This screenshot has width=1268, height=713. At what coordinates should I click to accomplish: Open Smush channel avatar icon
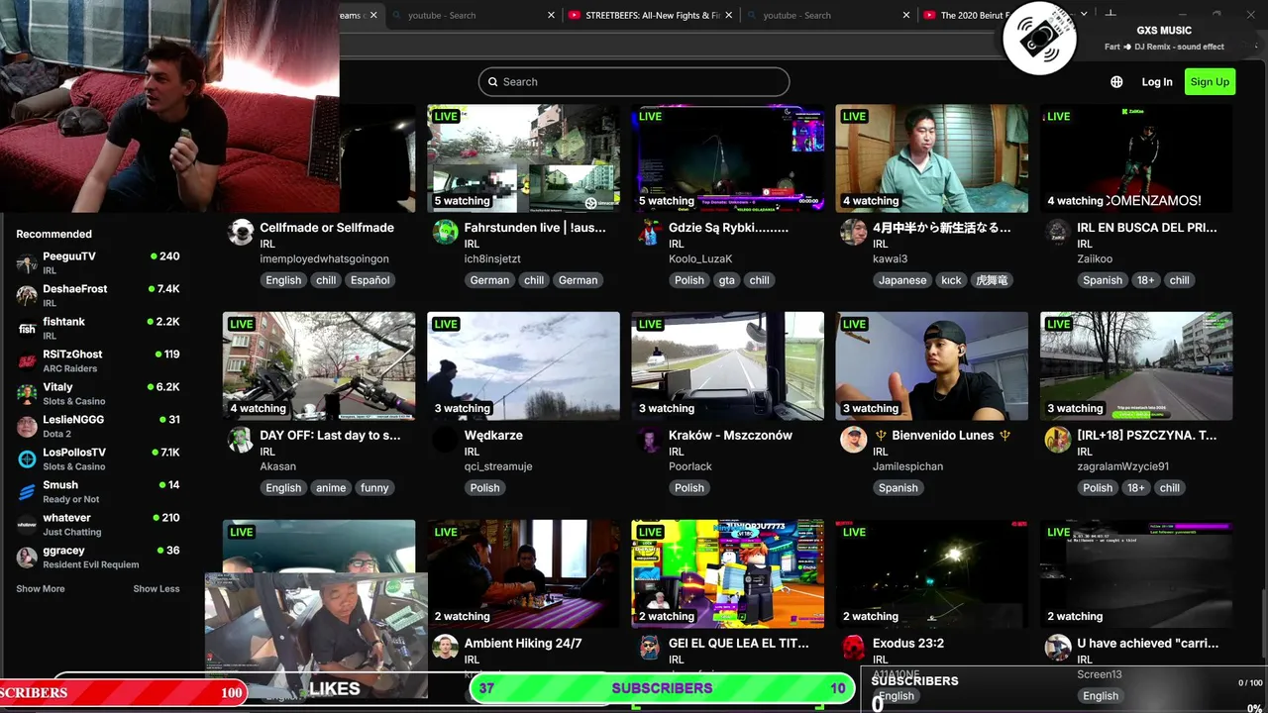point(27,492)
